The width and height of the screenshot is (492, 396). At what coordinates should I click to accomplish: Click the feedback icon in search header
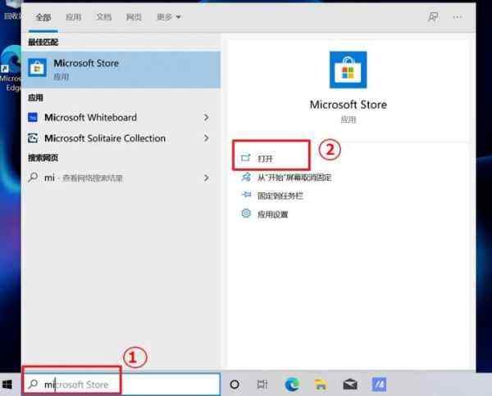433,17
